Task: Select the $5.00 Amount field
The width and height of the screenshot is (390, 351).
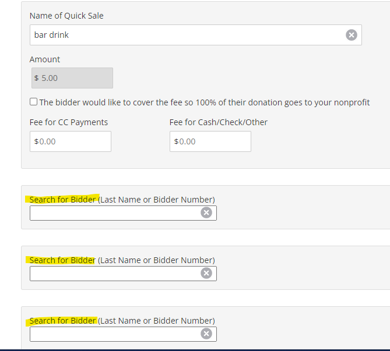Action: tap(72, 78)
